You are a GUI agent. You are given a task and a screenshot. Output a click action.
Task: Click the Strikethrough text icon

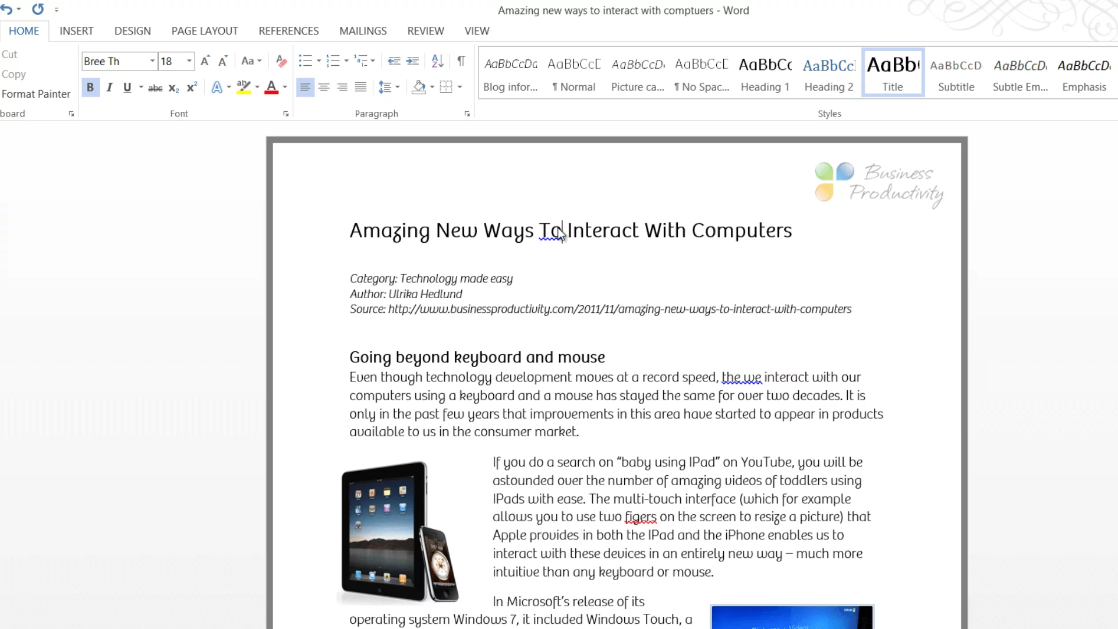155,88
